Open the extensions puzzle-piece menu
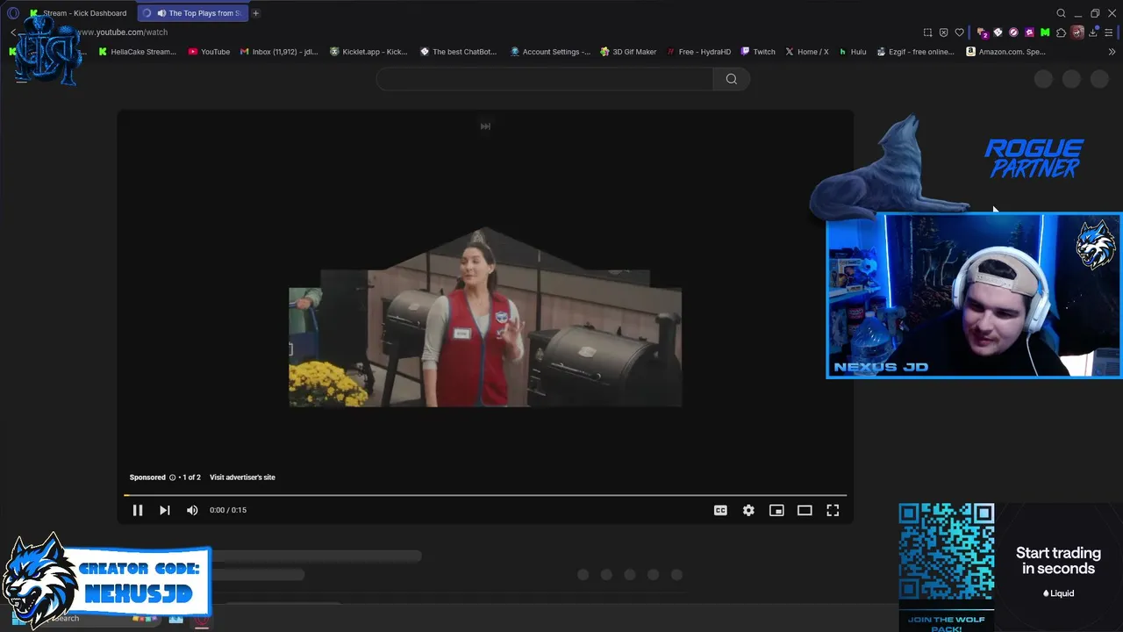This screenshot has width=1123, height=632. click(1061, 32)
